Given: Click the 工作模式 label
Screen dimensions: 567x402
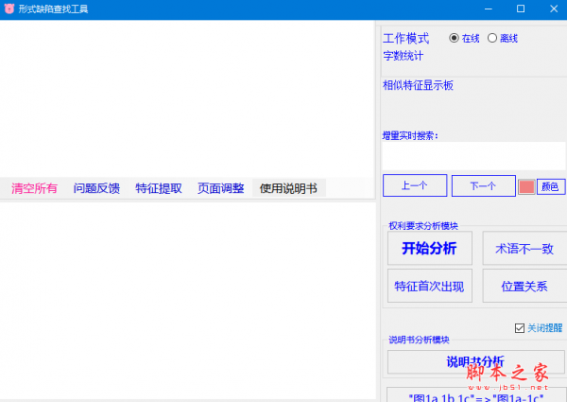Looking at the screenshot, I should tap(405, 39).
